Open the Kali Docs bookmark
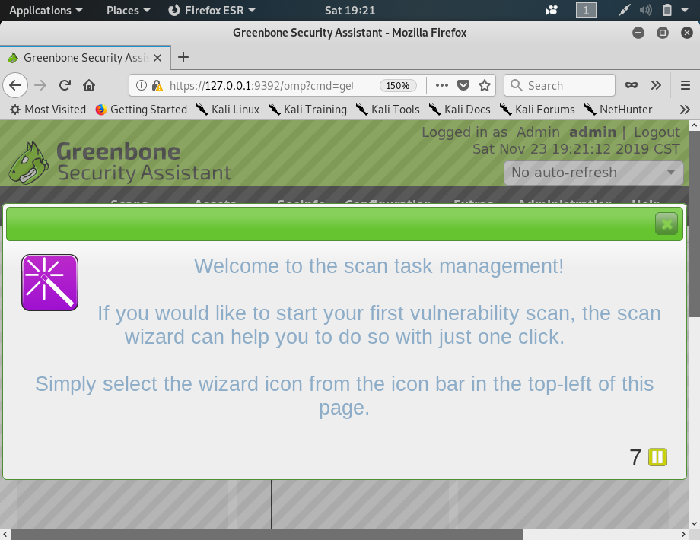 click(x=460, y=110)
